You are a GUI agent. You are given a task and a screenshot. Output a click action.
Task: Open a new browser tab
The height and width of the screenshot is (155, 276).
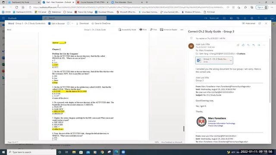tap(147, 2)
